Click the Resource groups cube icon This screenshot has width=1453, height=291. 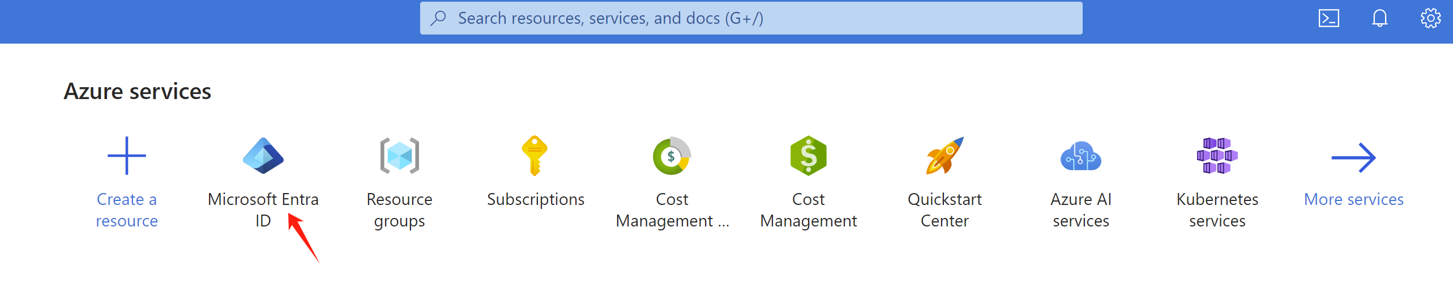pyautogui.click(x=399, y=156)
